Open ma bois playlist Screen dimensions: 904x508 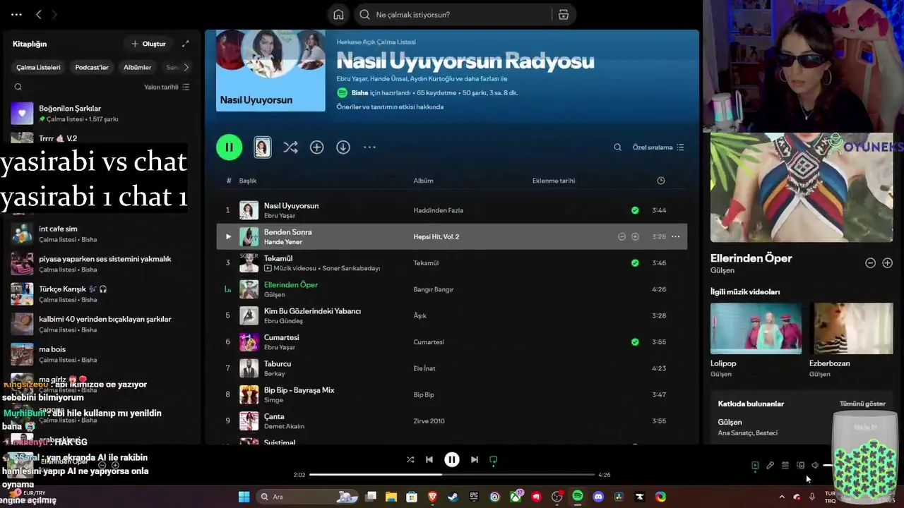click(x=102, y=353)
